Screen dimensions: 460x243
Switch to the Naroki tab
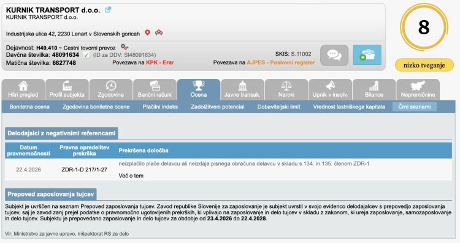(x=286, y=89)
